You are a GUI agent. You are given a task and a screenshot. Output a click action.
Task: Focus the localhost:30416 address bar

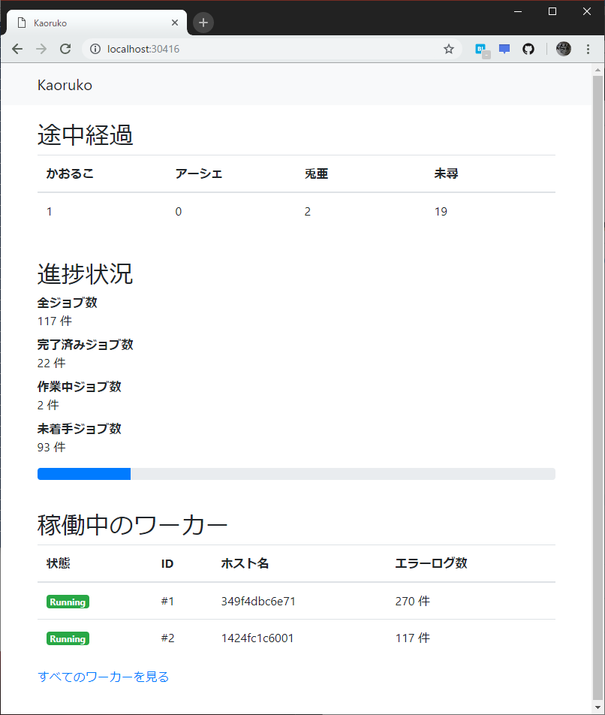tap(272, 49)
